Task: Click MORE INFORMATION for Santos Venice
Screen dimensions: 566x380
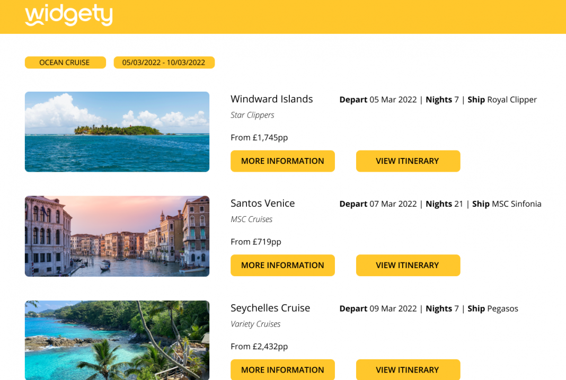Action: coord(282,265)
